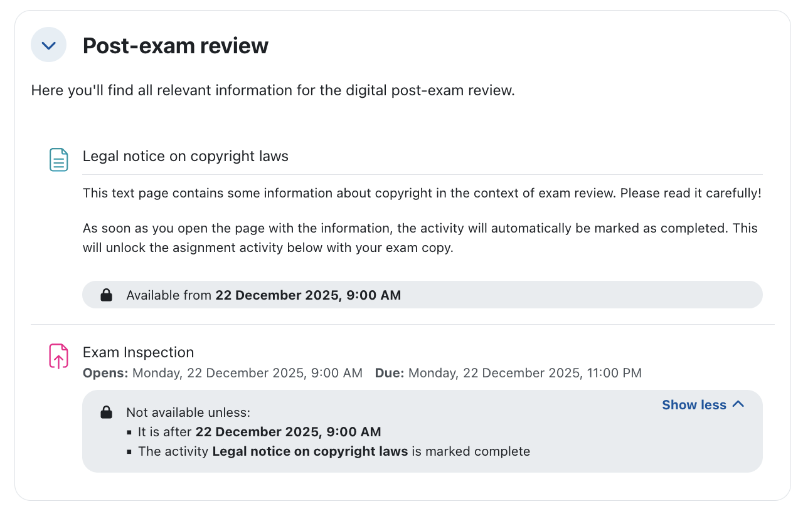Click the 'Please read it carefully' description paragraph
803x514 pixels.
point(422,194)
